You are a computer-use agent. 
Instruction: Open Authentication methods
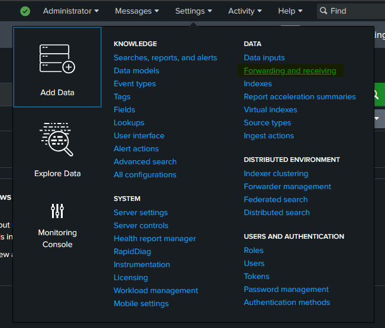[287, 302]
